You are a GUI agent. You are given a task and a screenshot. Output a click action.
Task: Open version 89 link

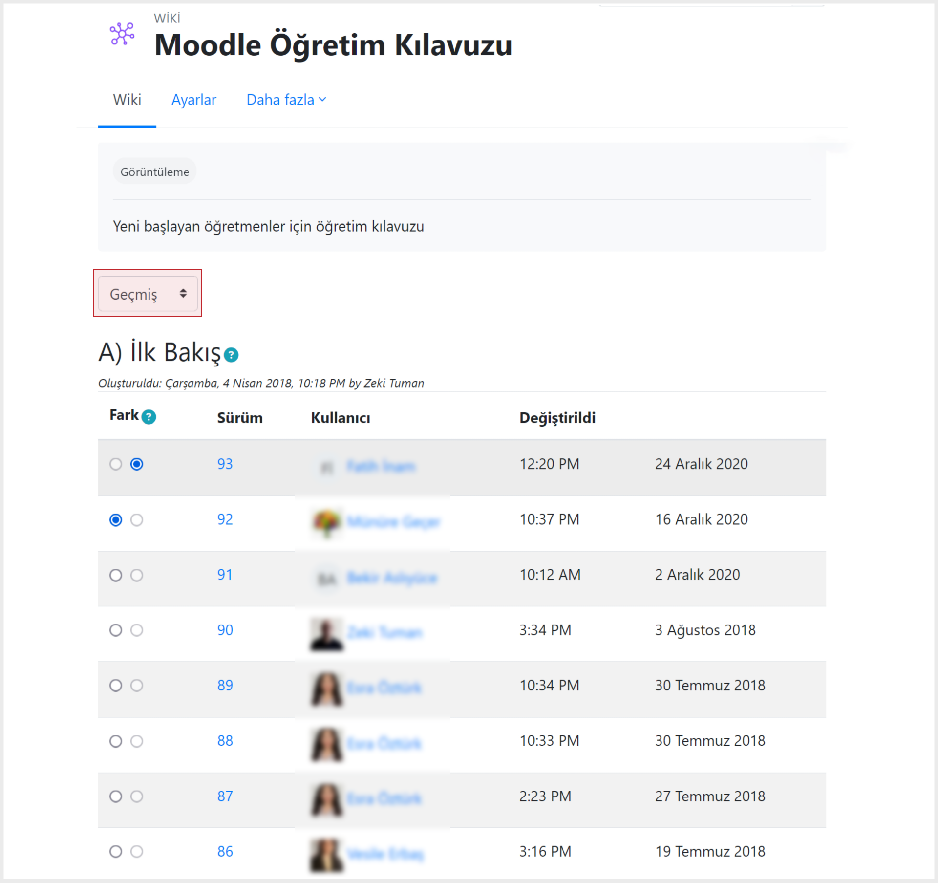(225, 685)
